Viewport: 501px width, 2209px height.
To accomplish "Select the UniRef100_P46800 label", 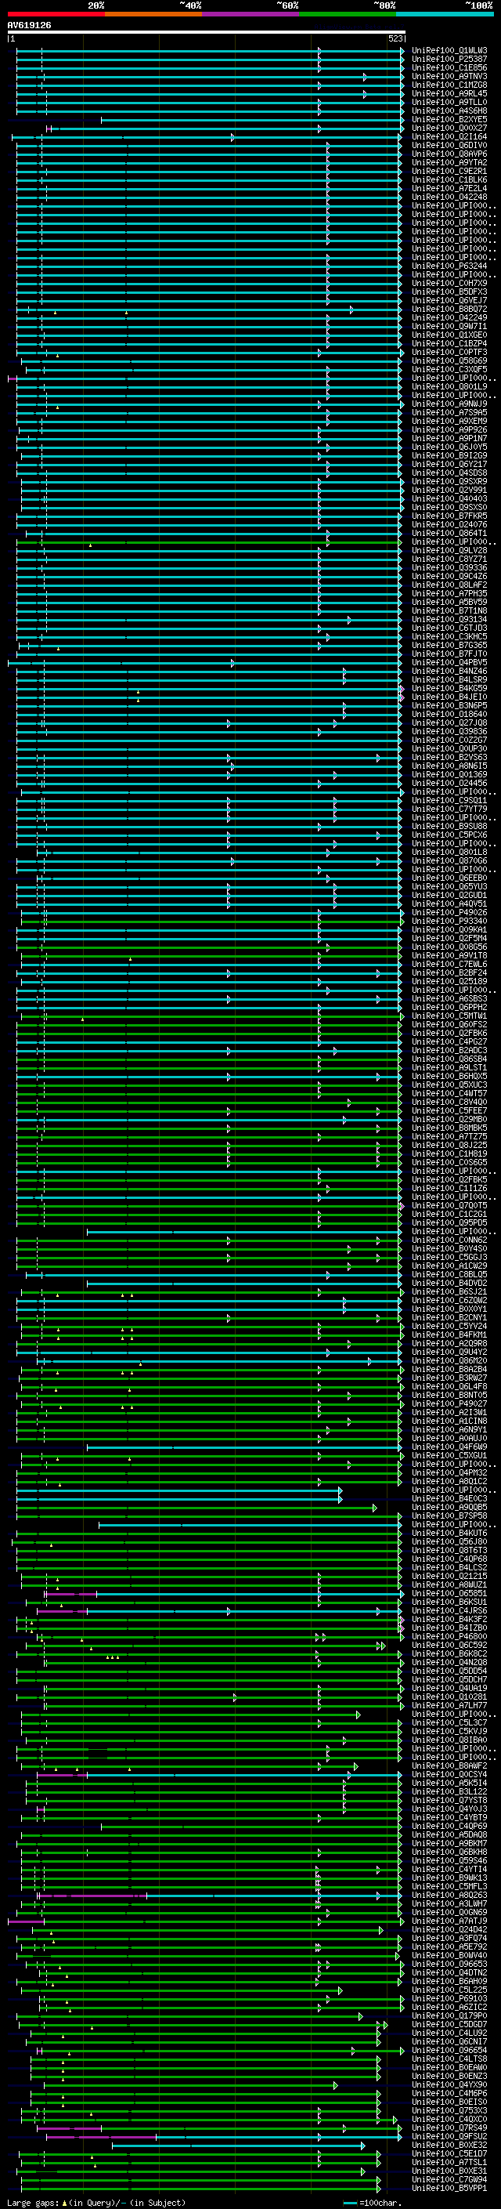I will pos(449,1636).
